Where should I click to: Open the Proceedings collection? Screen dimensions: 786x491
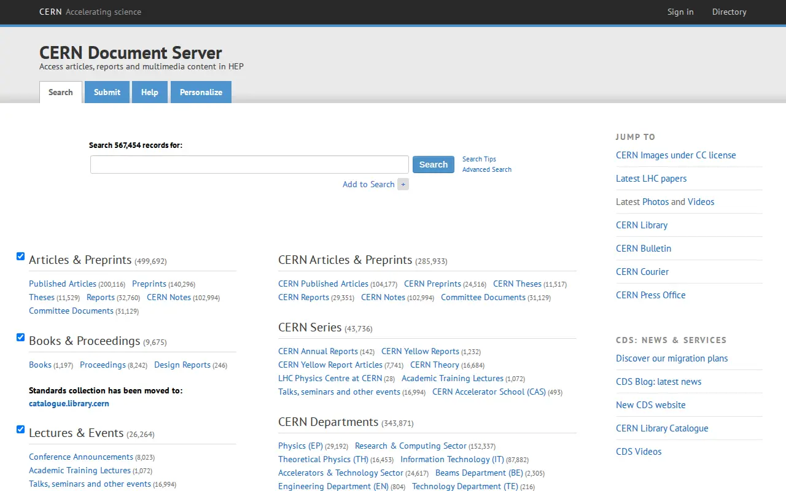(x=103, y=365)
